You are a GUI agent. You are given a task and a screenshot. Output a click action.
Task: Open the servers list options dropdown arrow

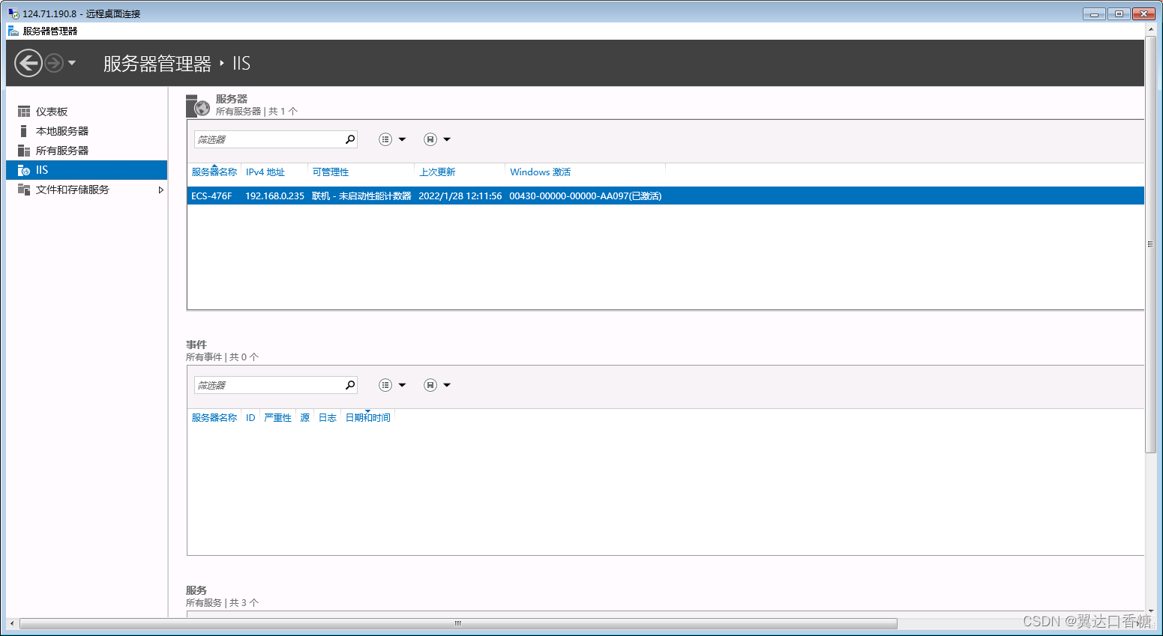(x=402, y=139)
